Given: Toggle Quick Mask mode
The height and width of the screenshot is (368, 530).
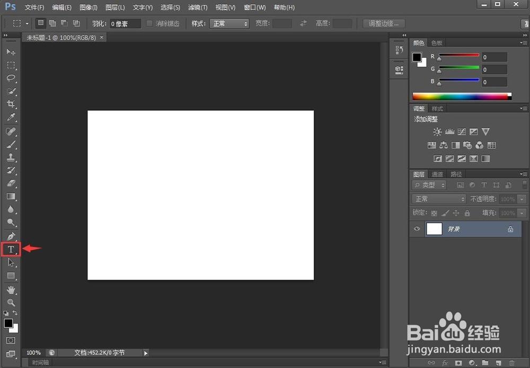Looking at the screenshot, I should (11, 340).
